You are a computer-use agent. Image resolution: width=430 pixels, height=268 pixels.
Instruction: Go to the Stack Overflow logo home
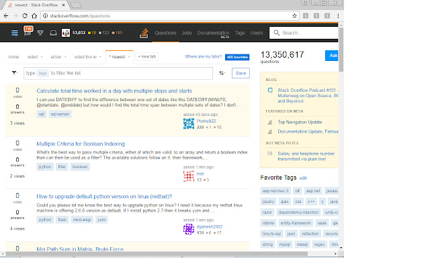point(144,33)
